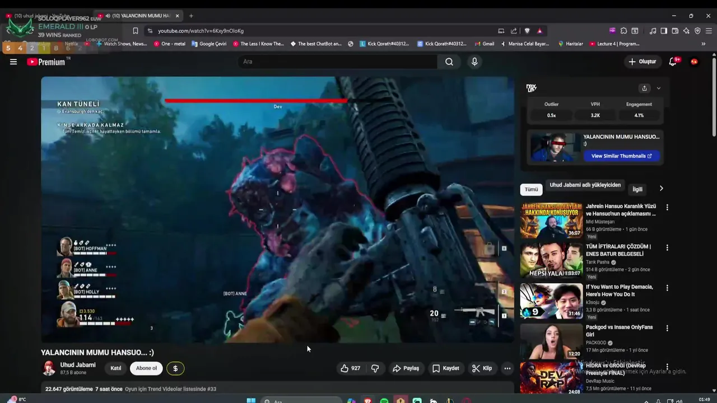The image size is (717, 403).
Task: Open 'Packgod vs Insane OnlyFans Girl' title
Action: (620, 331)
